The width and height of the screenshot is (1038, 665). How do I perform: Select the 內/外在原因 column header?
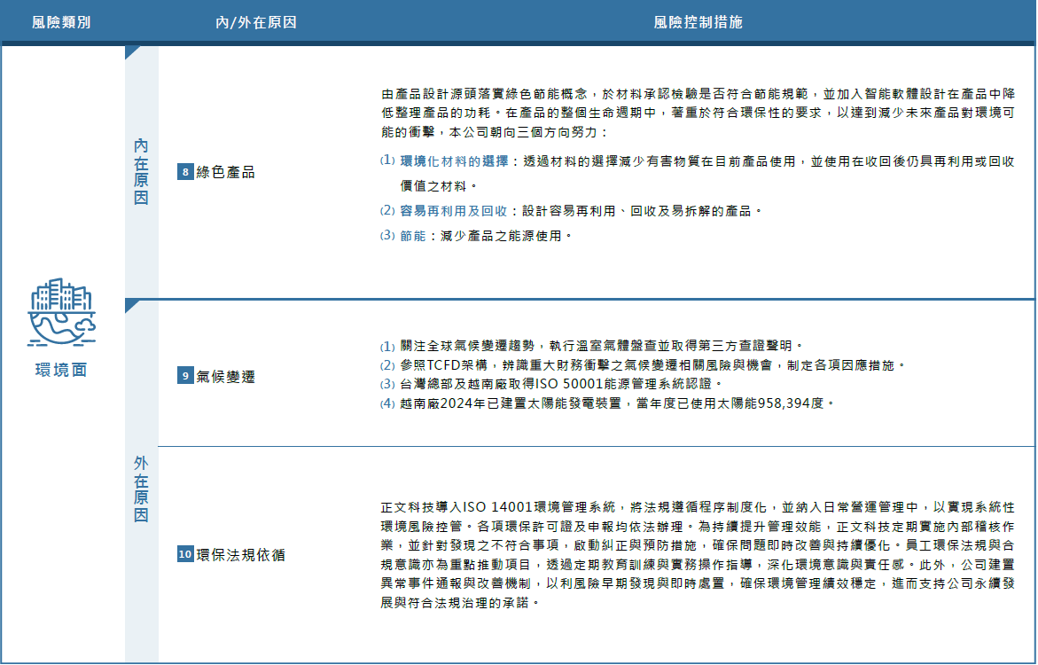click(x=256, y=22)
